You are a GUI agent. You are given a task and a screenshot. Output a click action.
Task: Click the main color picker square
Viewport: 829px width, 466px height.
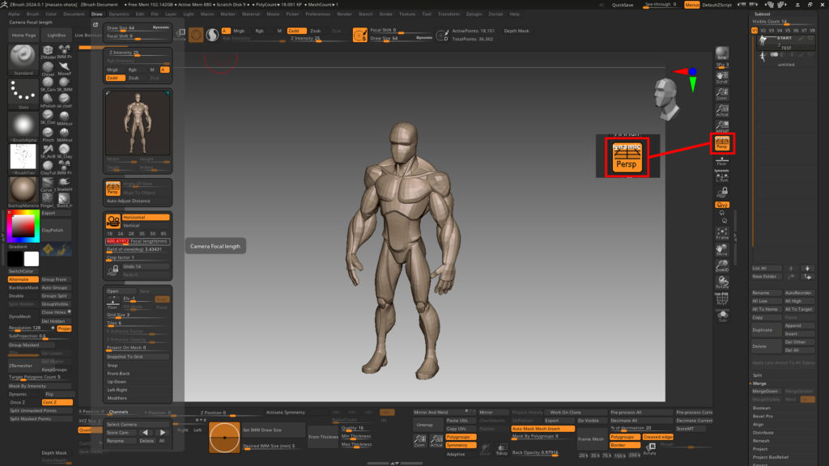coord(23,227)
